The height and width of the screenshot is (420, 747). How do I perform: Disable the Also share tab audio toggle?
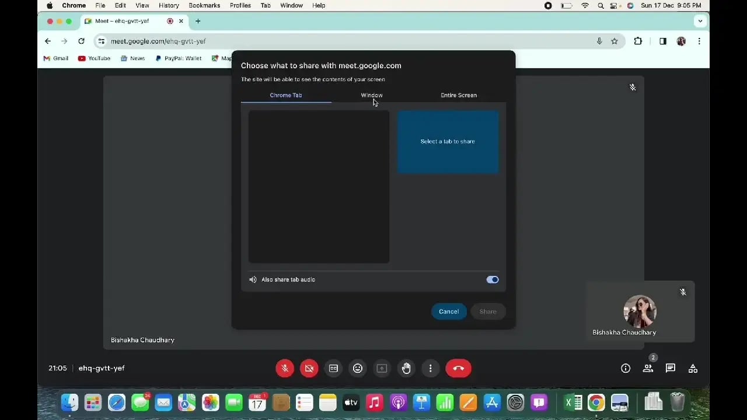(x=492, y=279)
